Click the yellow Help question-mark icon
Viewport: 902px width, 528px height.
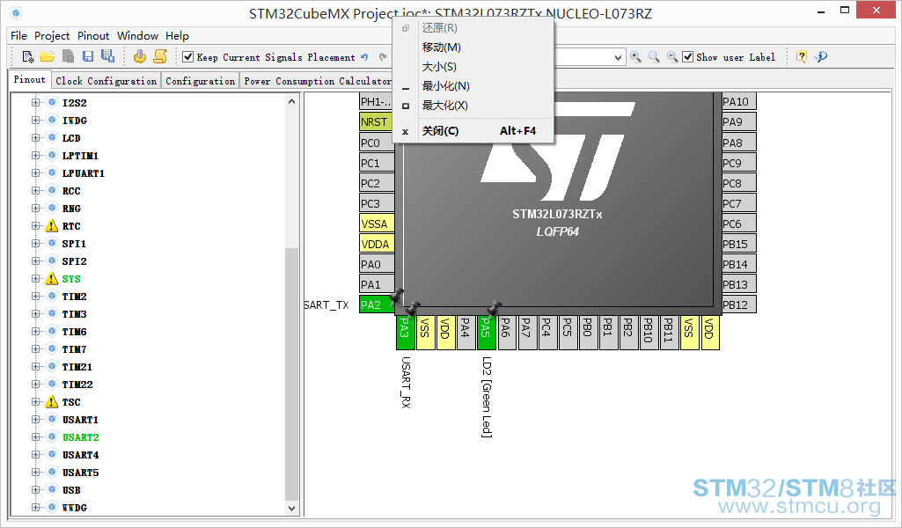click(802, 56)
